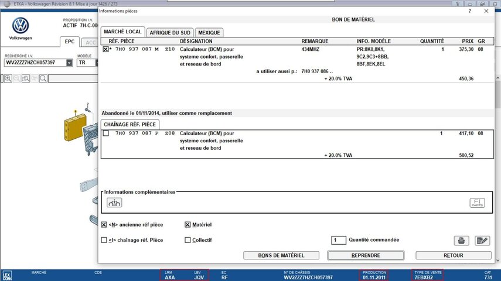The height and width of the screenshot is (281, 501).
Task: Click the vertical scrollbar up arrow
Action: pyautogui.click(x=498, y=78)
